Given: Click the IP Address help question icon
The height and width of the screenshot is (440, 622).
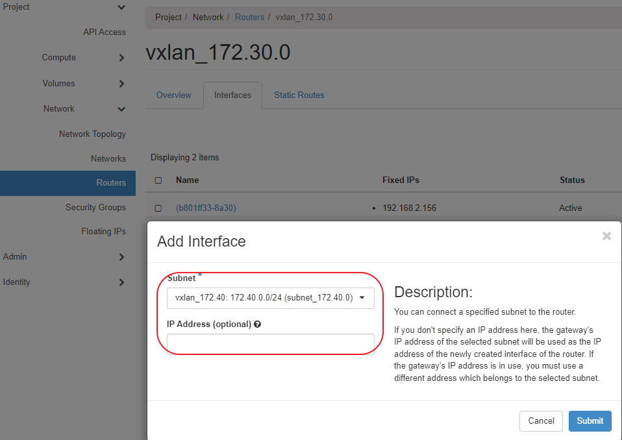Looking at the screenshot, I should click(258, 324).
